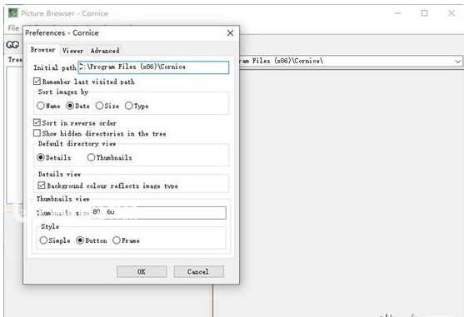Close the Preferences dialog with X
Viewport: 464px width, 317px height.
[x=230, y=33]
